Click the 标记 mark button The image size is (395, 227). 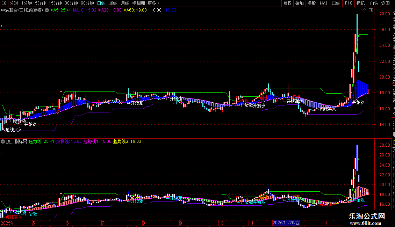pos(360,3)
